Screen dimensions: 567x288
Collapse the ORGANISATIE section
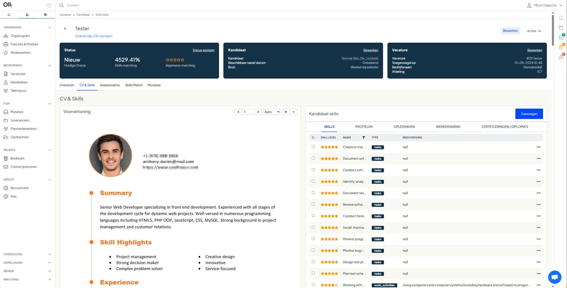pyautogui.click(x=50, y=27)
